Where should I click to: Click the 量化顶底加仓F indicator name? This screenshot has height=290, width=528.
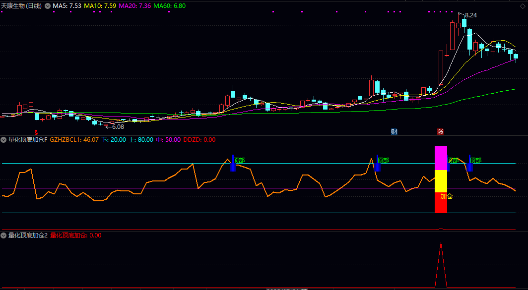[x=28, y=140]
